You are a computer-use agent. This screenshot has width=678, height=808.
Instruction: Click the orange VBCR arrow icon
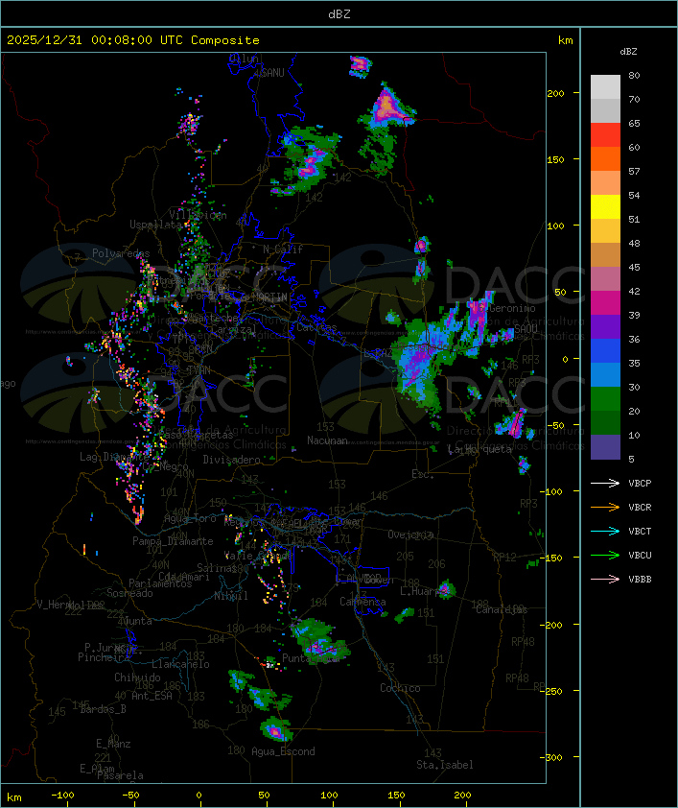(605, 507)
